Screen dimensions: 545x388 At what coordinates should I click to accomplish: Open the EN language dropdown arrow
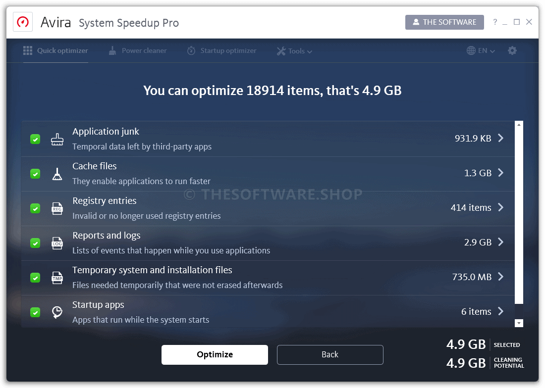coord(492,51)
